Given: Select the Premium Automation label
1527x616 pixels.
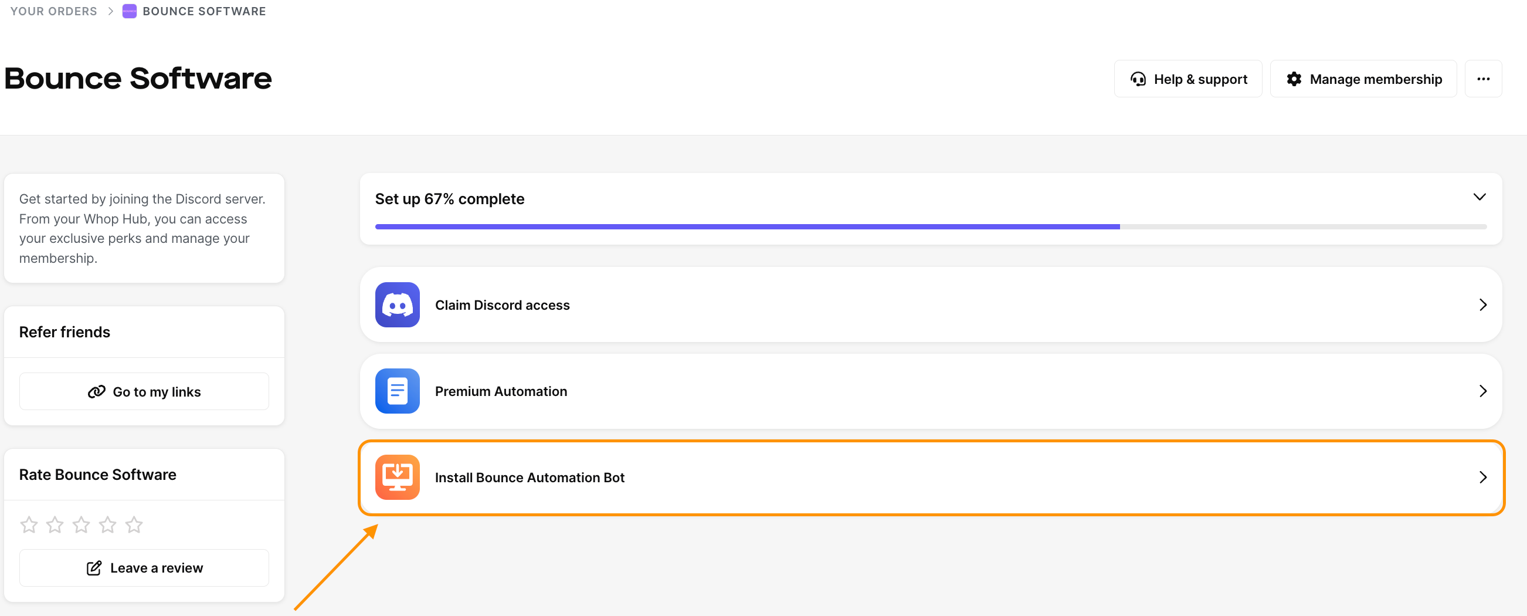Looking at the screenshot, I should click(x=501, y=391).
